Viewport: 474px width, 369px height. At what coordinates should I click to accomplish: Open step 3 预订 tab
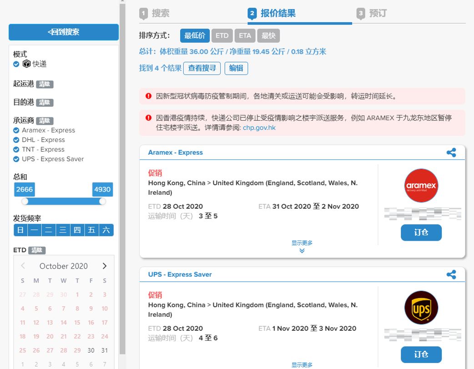[x=372, y=13]
